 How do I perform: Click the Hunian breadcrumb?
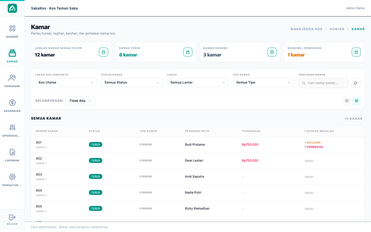click(337, 29)
